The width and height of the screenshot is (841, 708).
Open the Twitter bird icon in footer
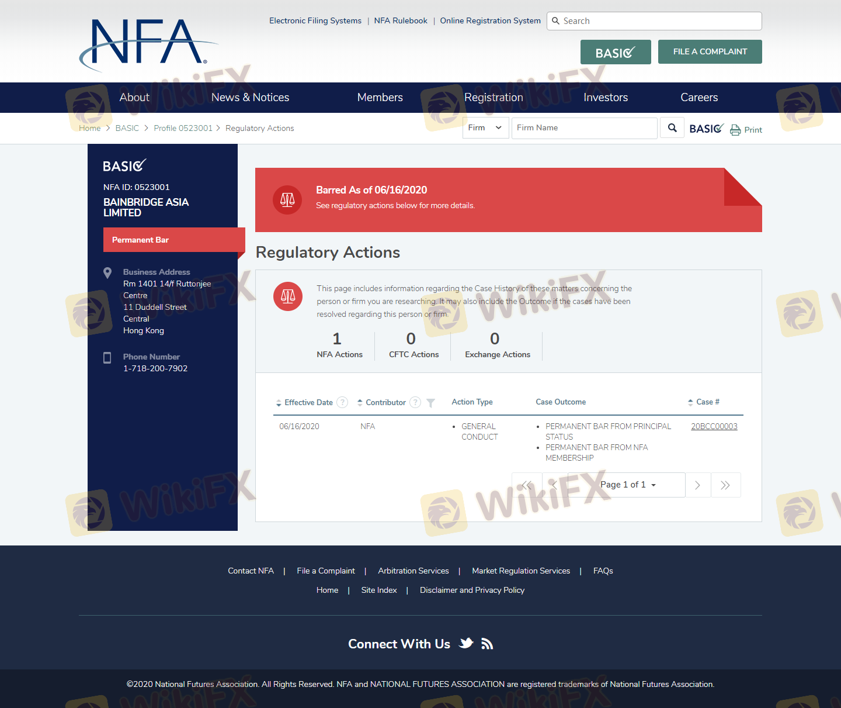click(466, 644)
